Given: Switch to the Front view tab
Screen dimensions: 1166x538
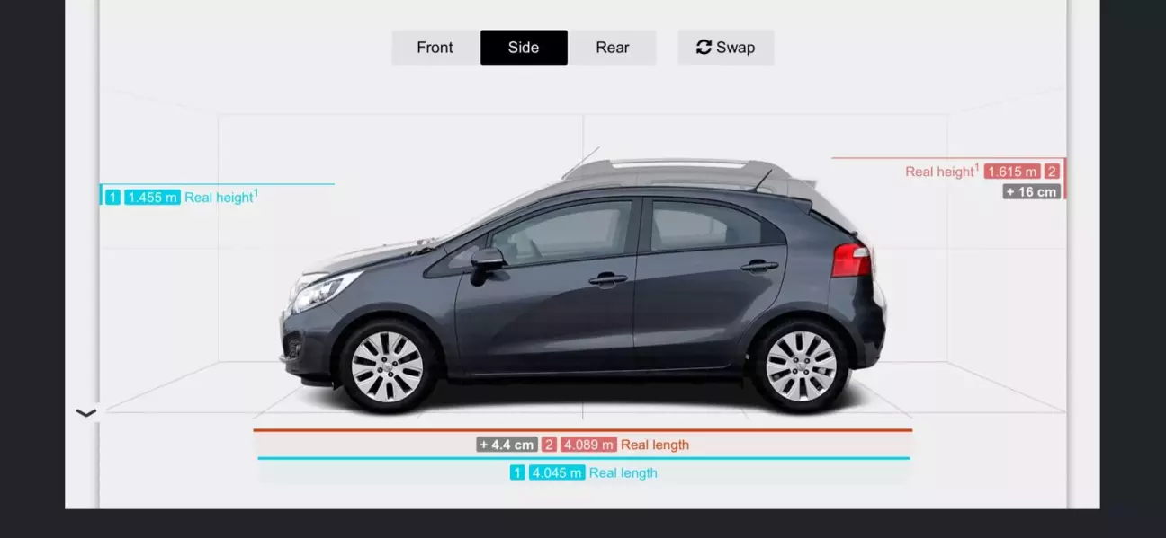Looking at the screenshot, I should (435, 48).
